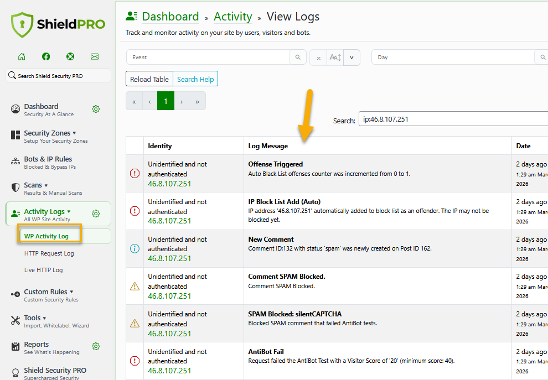This screenshot has height=380, width=548.
Task: Open Reports settings gear icon
Action: (96, 346)
